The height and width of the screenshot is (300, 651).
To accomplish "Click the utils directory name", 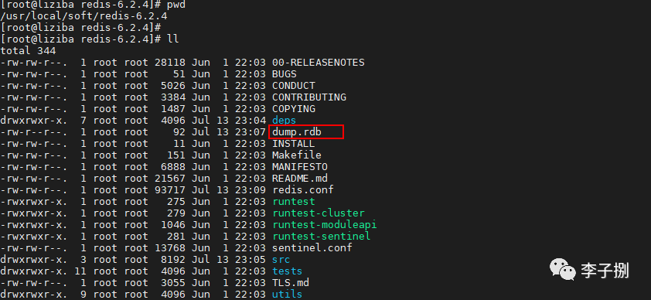I will tap(288, 295).
